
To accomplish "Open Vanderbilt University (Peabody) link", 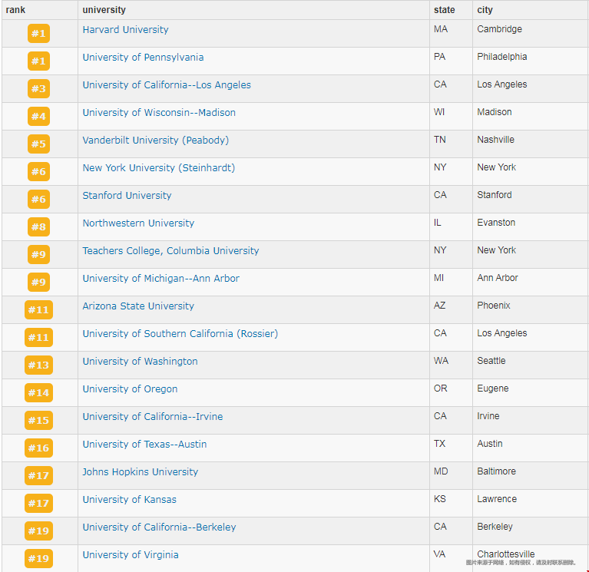I will pos(156,141).
